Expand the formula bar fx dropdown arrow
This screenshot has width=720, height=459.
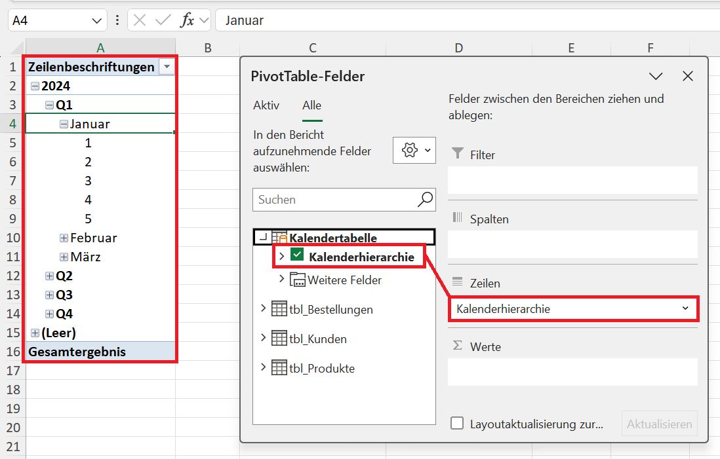pyautogui.click(x=204, y=21)
